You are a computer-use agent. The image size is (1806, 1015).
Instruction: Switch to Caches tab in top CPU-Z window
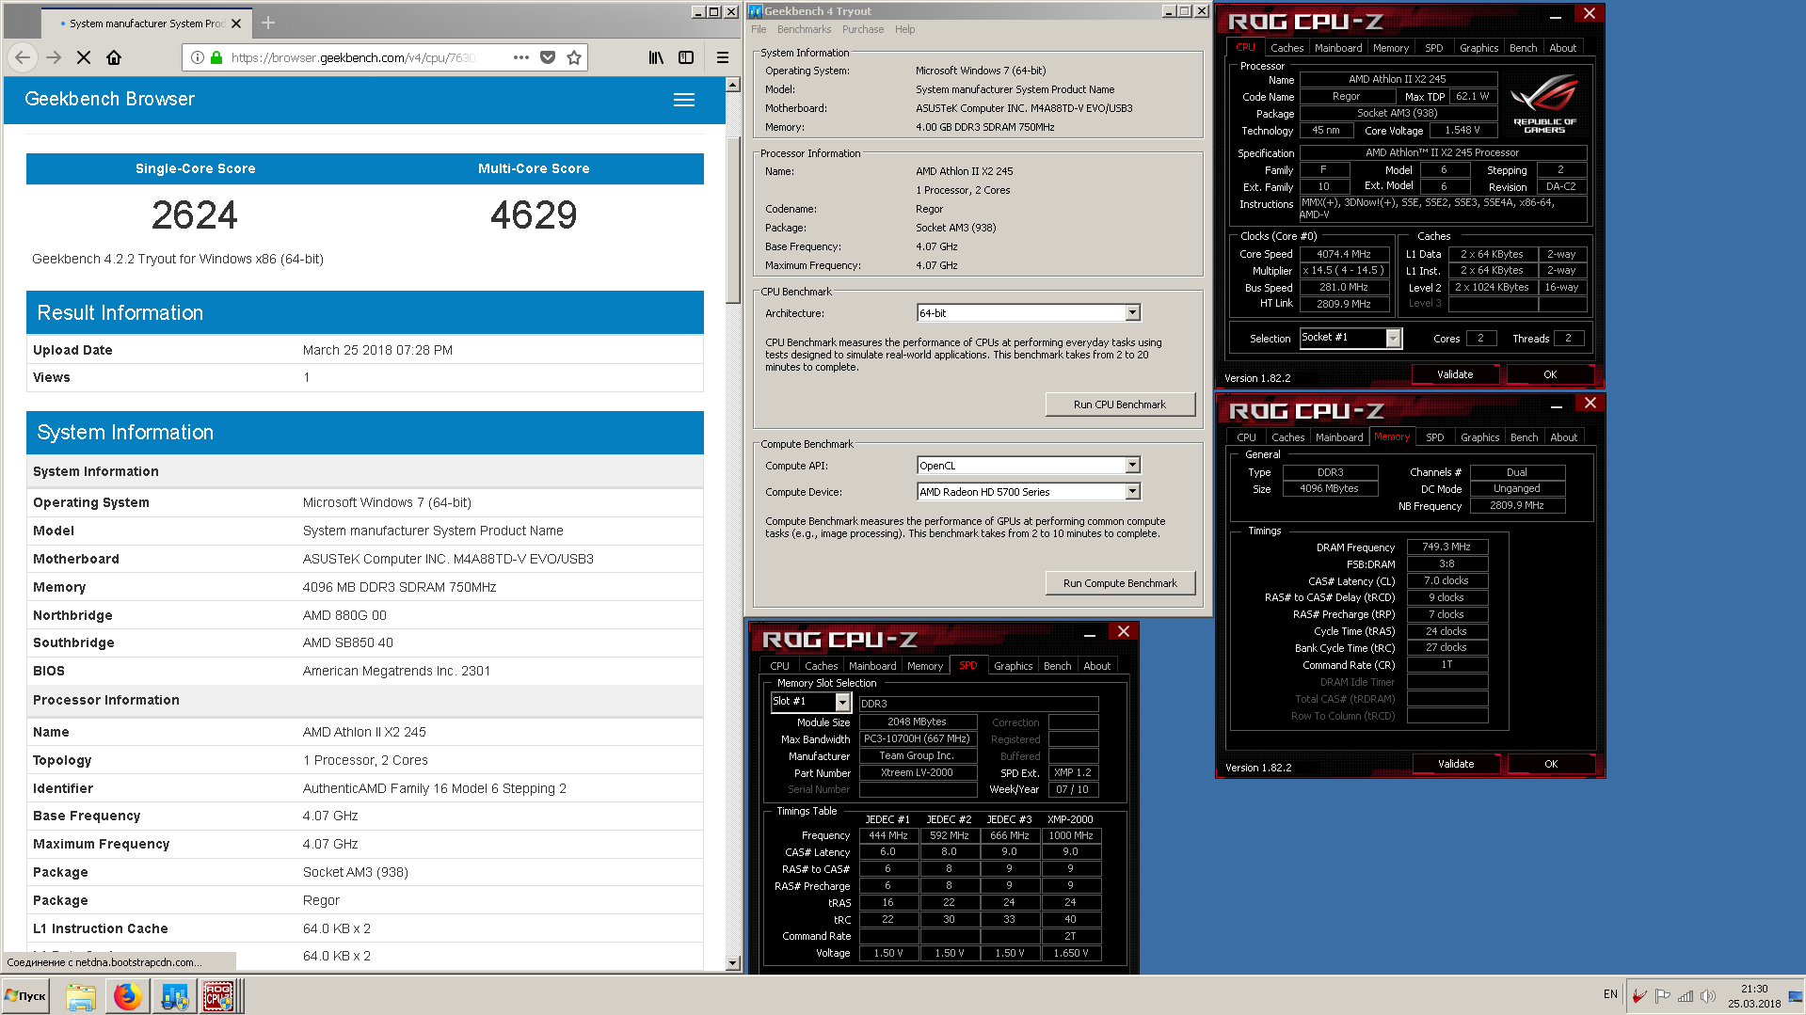1287,48
